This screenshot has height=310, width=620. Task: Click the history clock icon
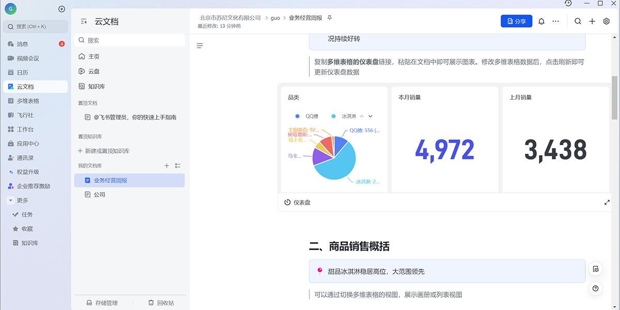pyautogui.click(x=568, y=3)
